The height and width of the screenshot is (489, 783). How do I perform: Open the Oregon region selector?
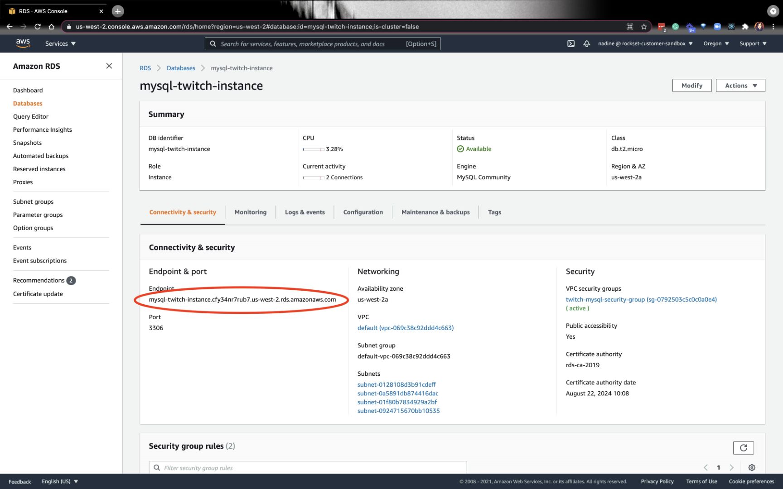pos(716,43)
